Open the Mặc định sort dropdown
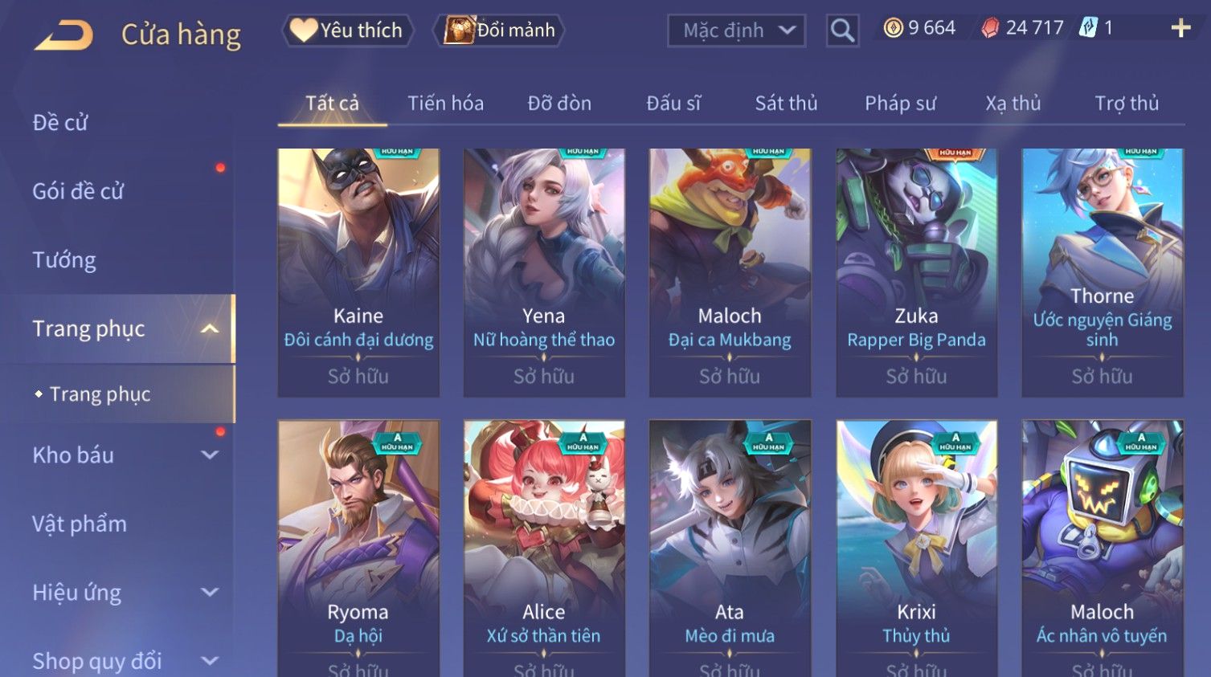This screenshot has height=677, width=1211. coord(736,31)
